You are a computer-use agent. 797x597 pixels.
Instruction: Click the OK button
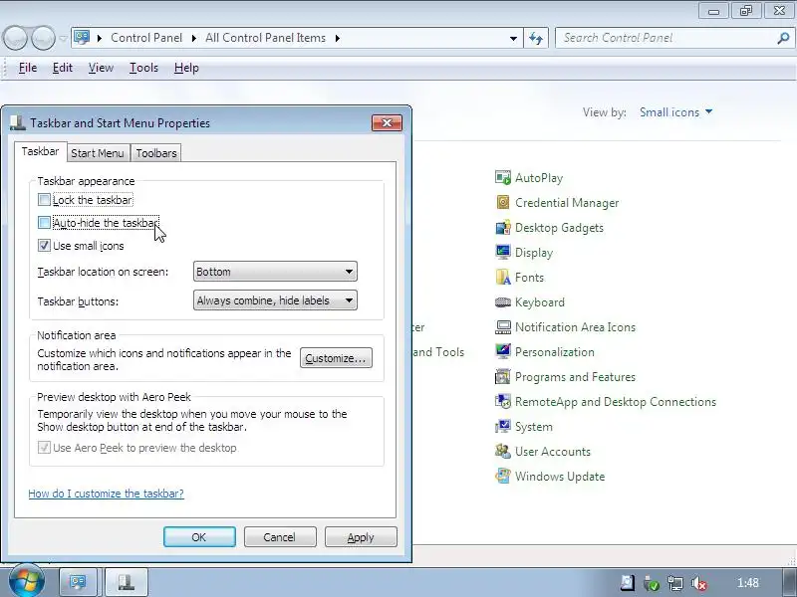click(x=199, y=536)
